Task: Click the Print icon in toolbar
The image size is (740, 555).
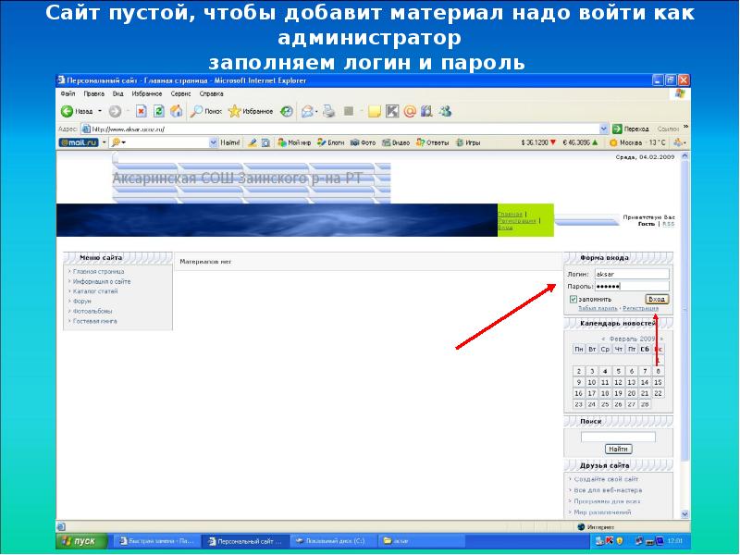Action: click(x=328, y=111)
